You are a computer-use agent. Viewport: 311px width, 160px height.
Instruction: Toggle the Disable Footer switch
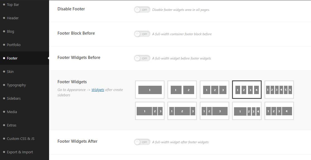click(x=142, y=10)
